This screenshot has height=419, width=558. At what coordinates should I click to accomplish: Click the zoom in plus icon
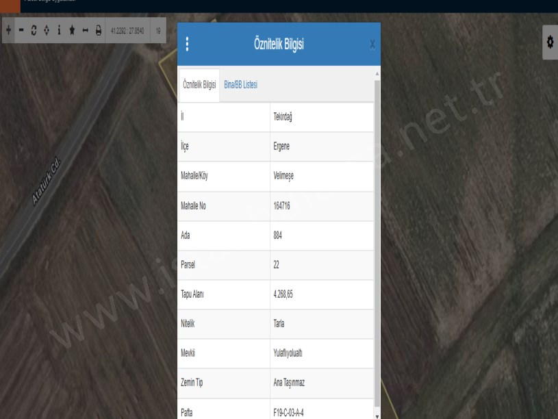[8, 31]
